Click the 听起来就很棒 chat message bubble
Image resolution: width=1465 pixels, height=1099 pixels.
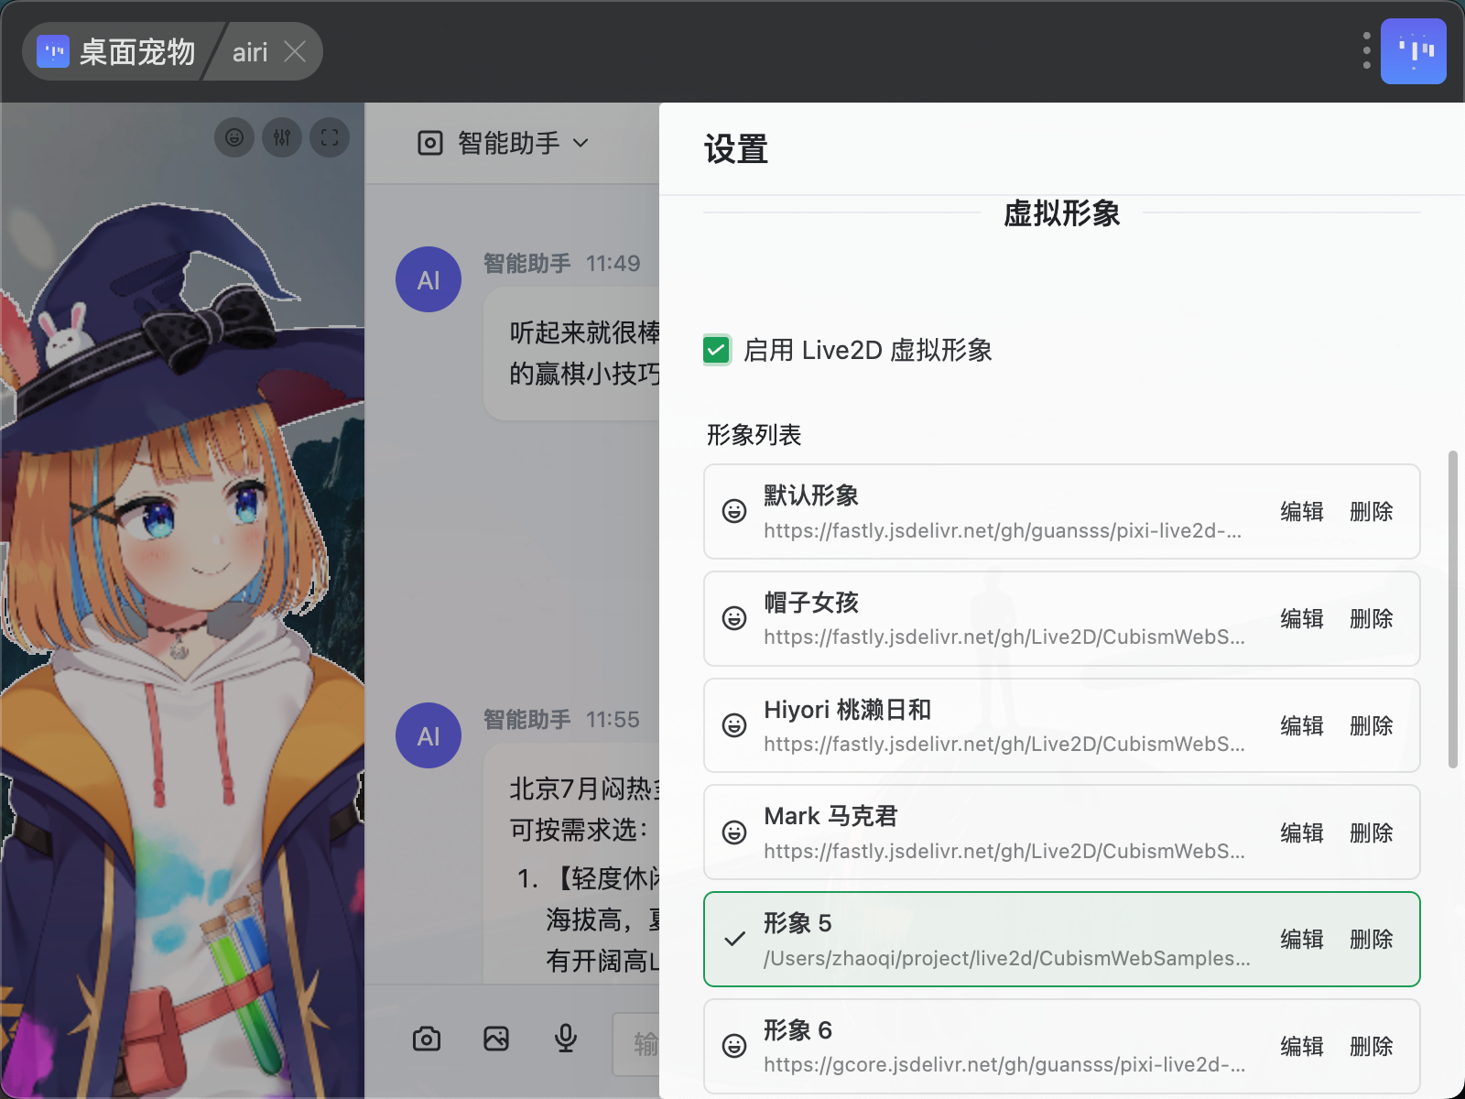pos(571,354)
